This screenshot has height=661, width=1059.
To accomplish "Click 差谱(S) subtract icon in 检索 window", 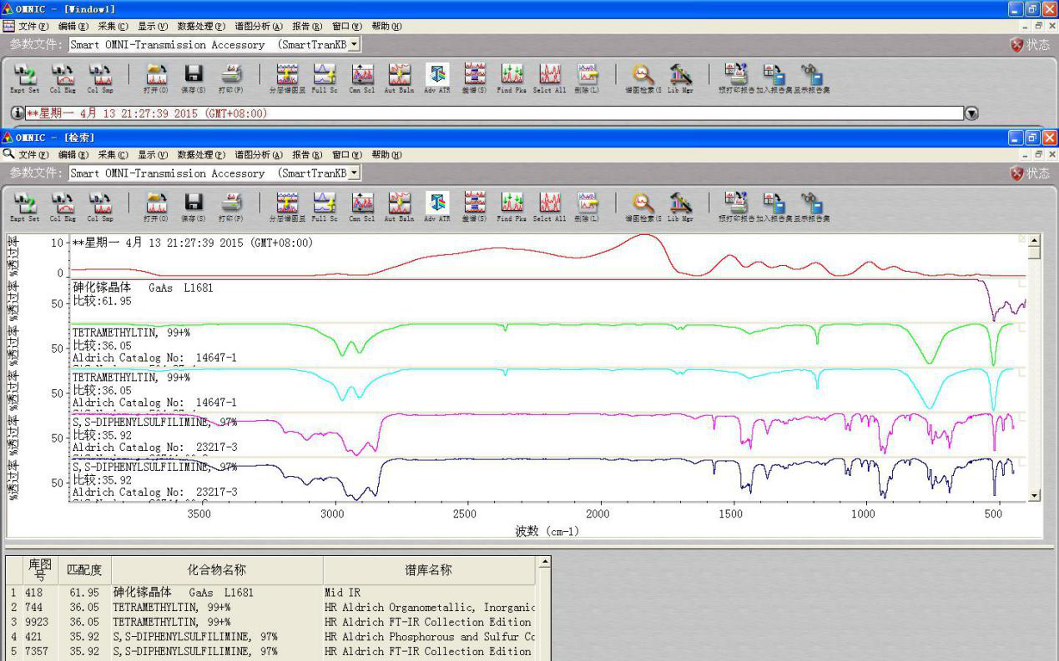I will click(475, 205).
